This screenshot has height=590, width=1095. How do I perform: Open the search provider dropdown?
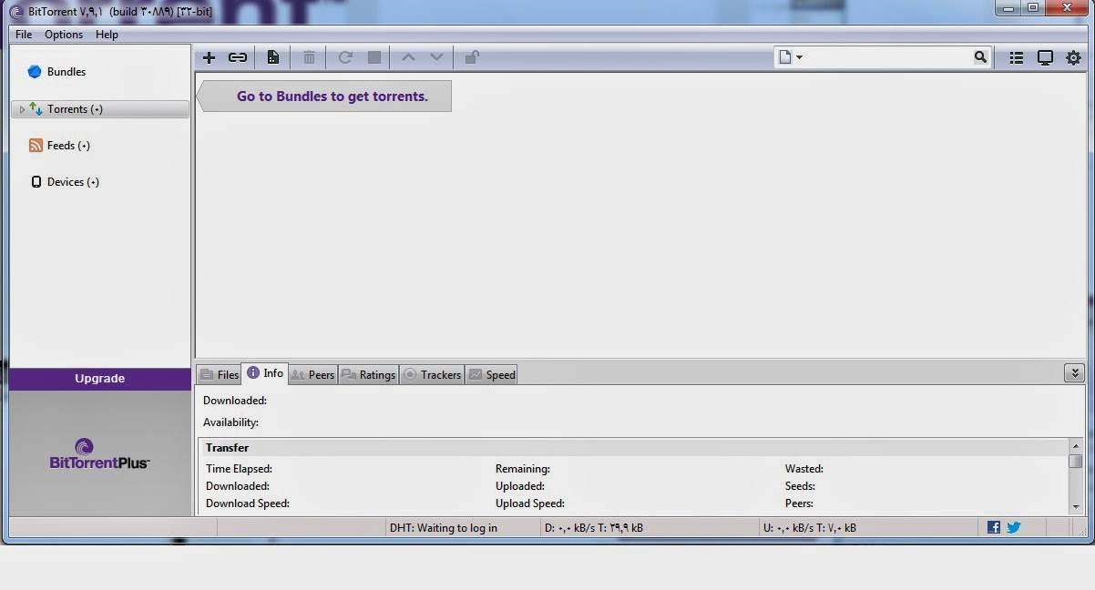click(790, 57)
